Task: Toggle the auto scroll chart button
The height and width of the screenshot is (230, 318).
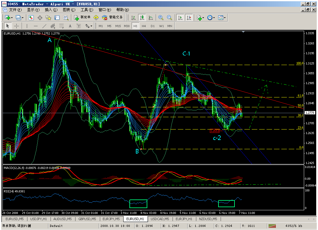Action: tap(180, 18)
